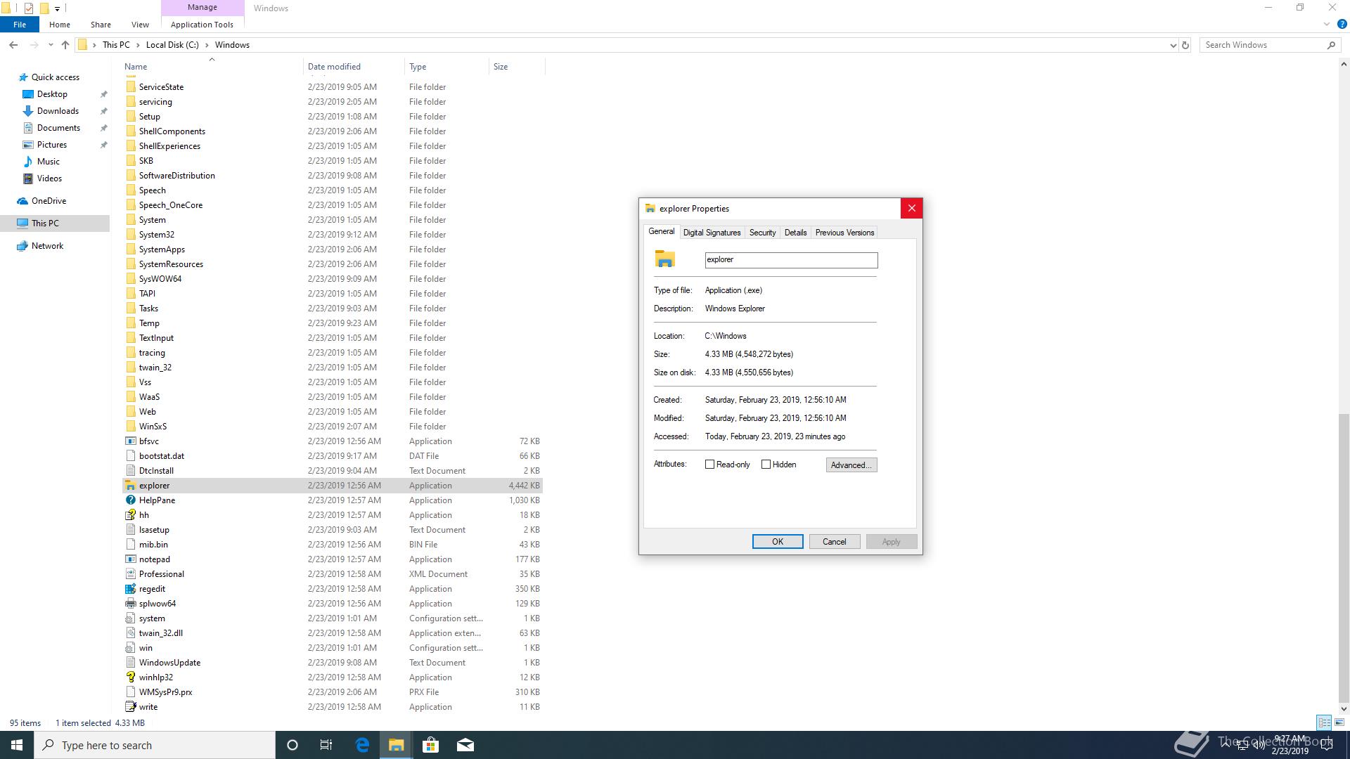Expand the ribbon with the chevron
This screenshot has width=1350, height=759.
tap(1327, 25)
